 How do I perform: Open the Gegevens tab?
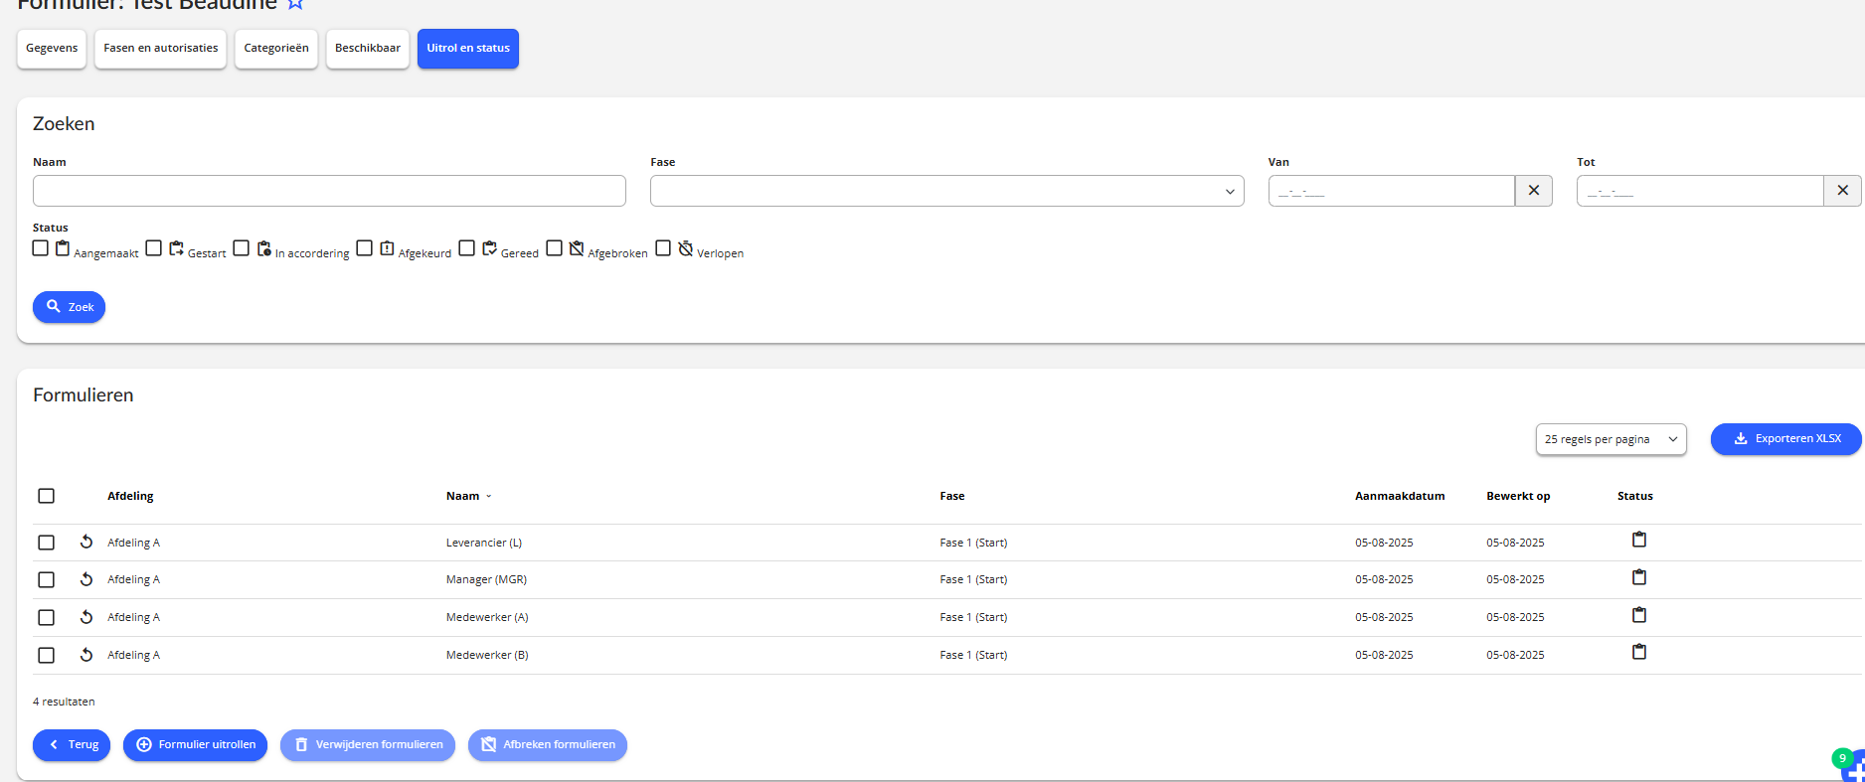point(52,49)
